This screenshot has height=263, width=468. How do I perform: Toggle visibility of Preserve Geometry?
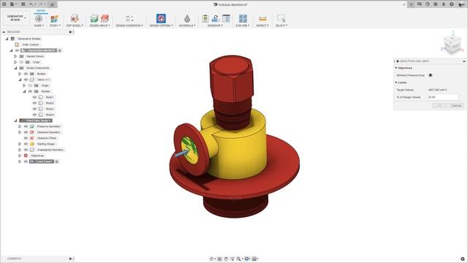tap(26, 126)
